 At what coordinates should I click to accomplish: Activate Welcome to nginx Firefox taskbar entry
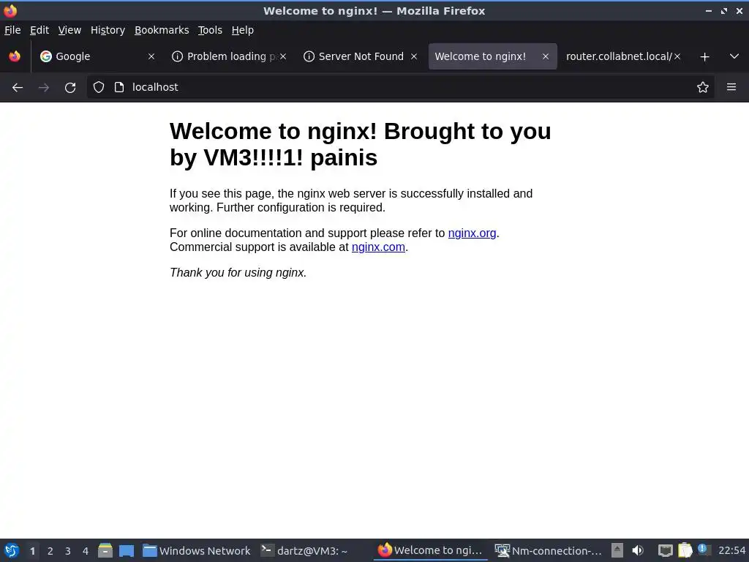432,550
